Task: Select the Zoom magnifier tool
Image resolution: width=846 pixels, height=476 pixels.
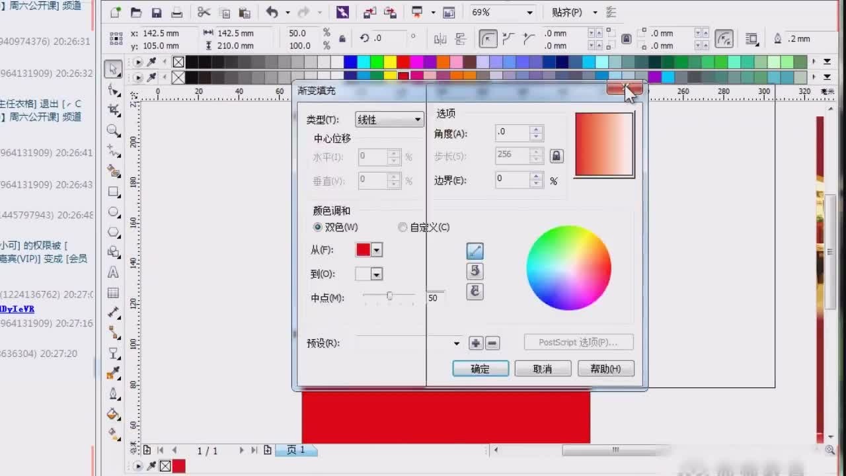Action: tap(114, 130)
